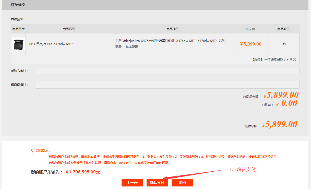Click the lightbulb icon beside 温馨提示
The width and height of the screenshot is (311, 189).
(32, 151)
